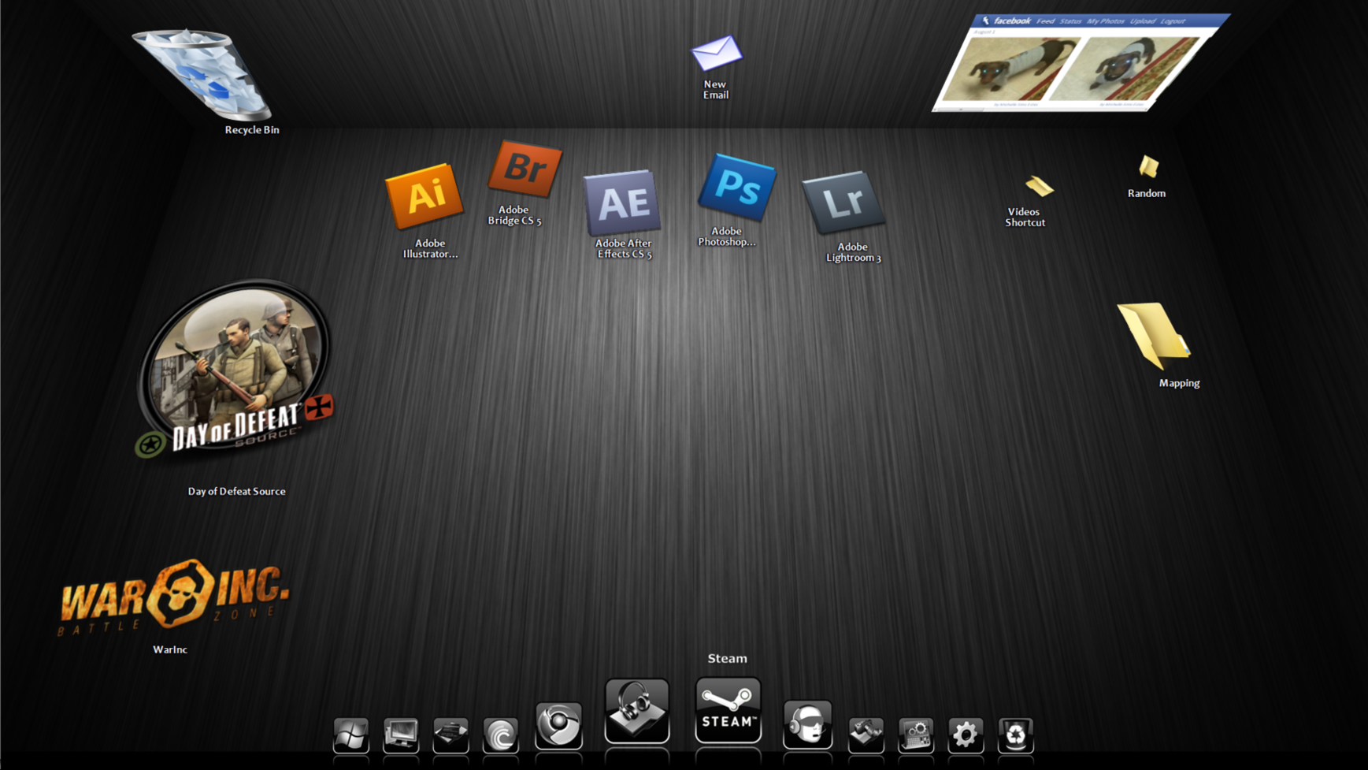Open the Random folder icon
The width and height of the screenshot is (1368, 770).
(x=1149, y=166)
